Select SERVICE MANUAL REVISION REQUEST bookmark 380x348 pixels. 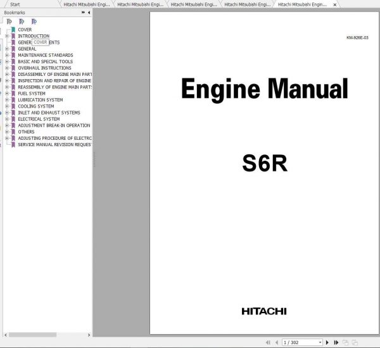pyautogui.click(x=54, y=144)
